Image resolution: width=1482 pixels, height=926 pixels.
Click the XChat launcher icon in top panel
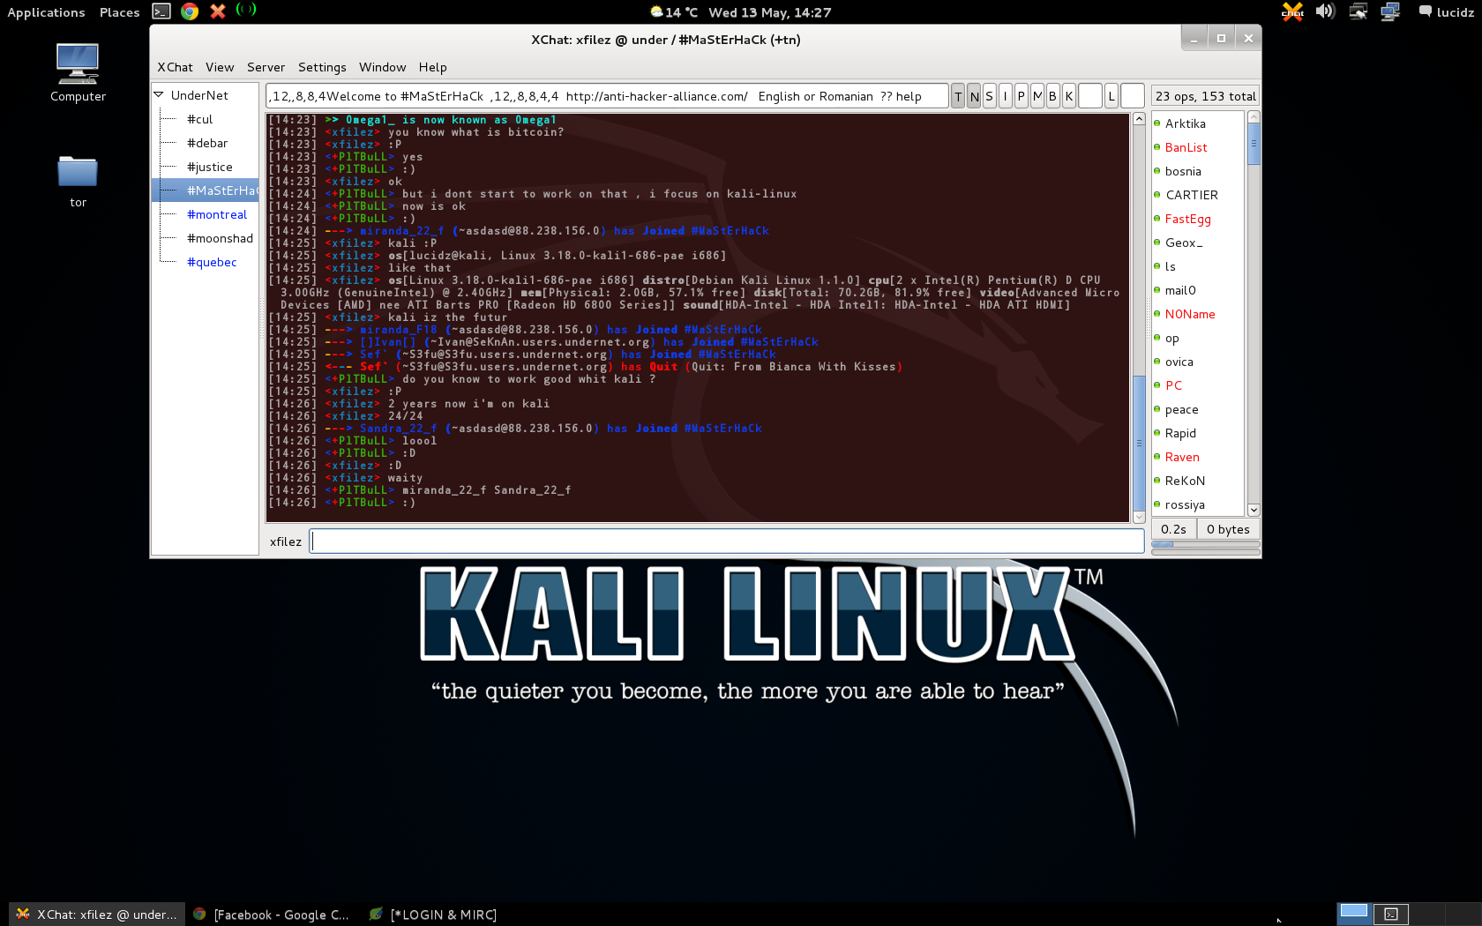click(218, 11)
